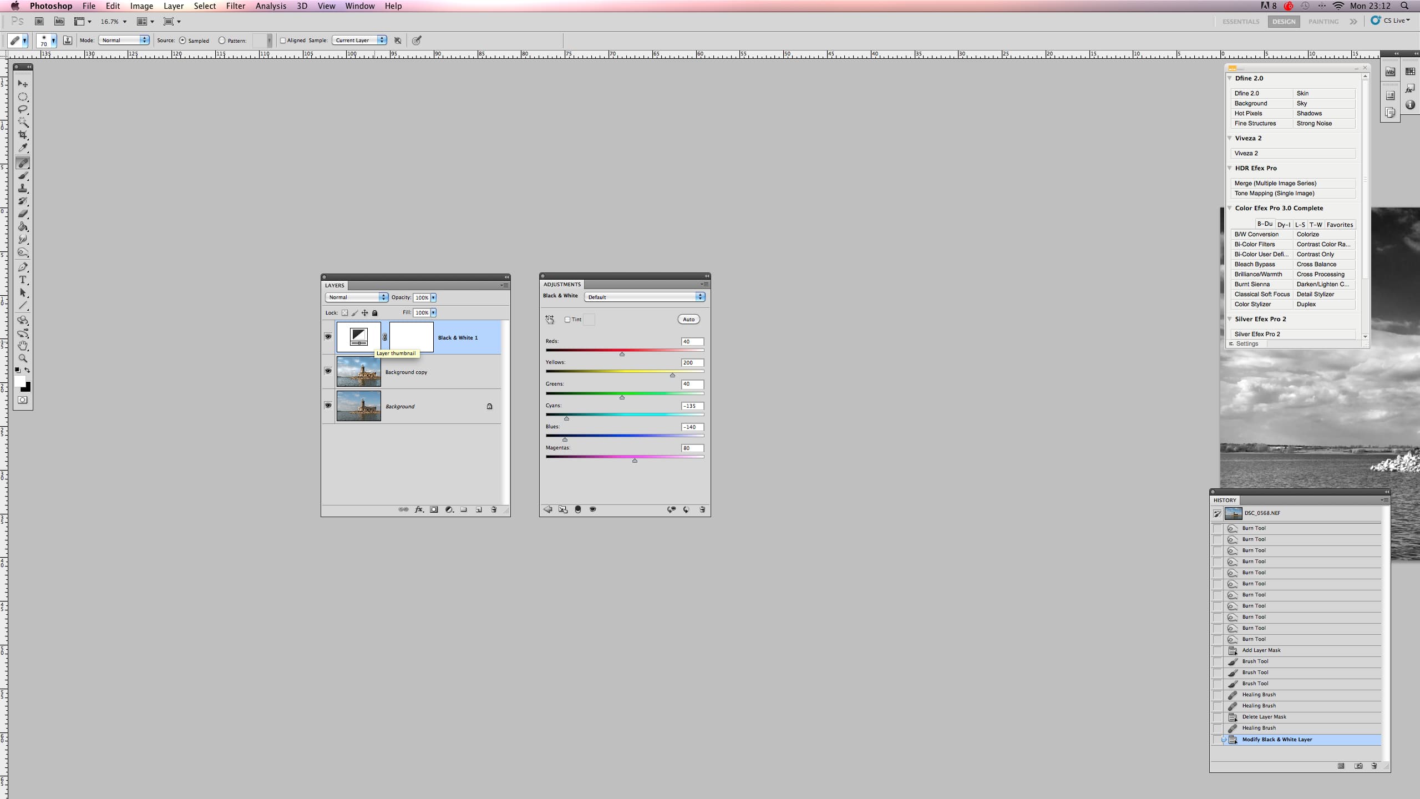Select the Brush tool in toolbox
This screenshot has height=799, width=1420.
[x=23, y=176]
